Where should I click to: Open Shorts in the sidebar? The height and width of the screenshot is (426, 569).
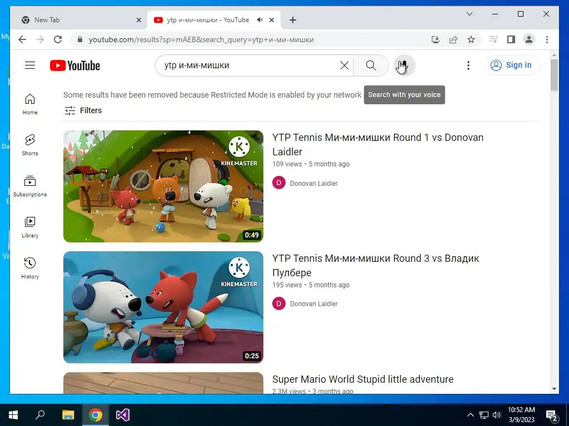coord(30,145)
